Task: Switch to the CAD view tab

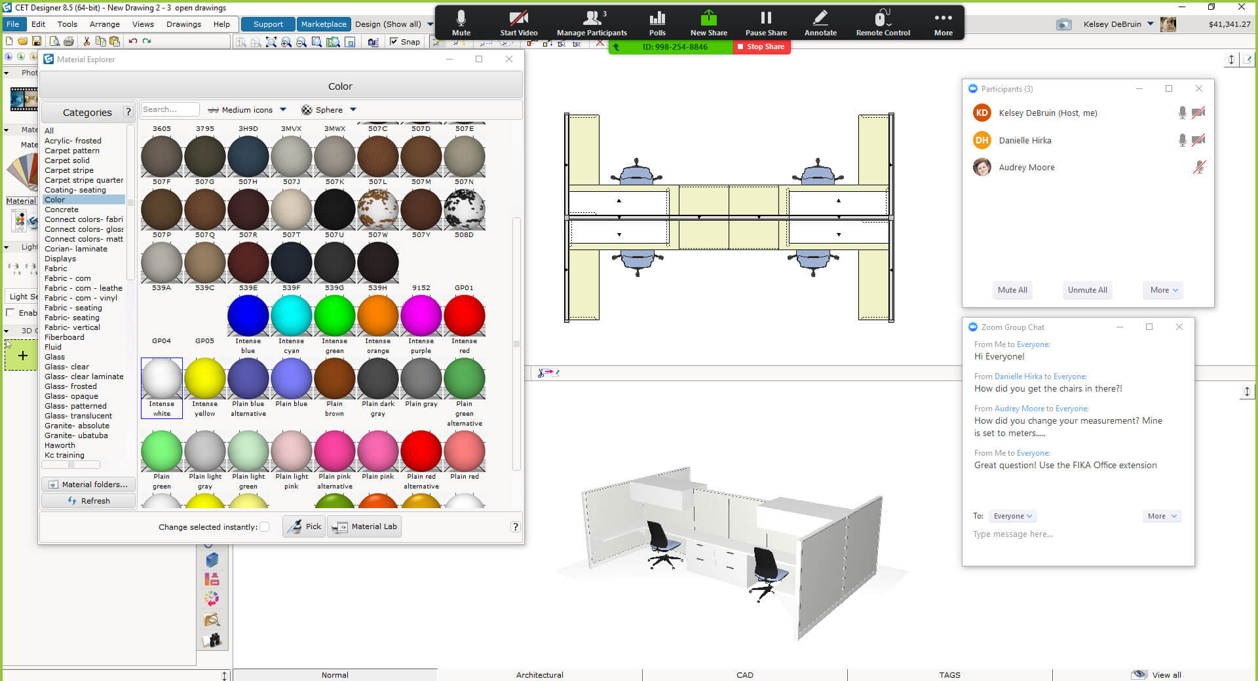Action: pos(744,674)
